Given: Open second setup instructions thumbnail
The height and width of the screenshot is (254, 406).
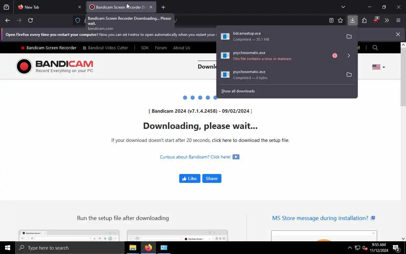Looking at the screenshot, I should coord(177,236).
